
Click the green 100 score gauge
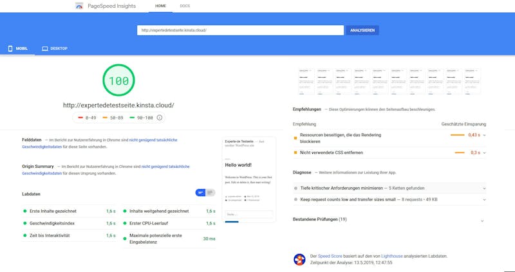click(x=118, y=80)
